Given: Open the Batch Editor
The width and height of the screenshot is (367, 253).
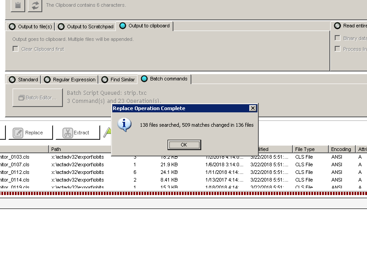Looking at the screenshot, I should pyautogui.click(x=38, y=98).
